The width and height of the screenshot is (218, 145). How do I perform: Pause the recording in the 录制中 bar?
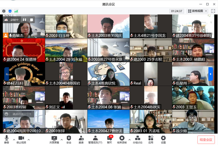pos(25,20)
